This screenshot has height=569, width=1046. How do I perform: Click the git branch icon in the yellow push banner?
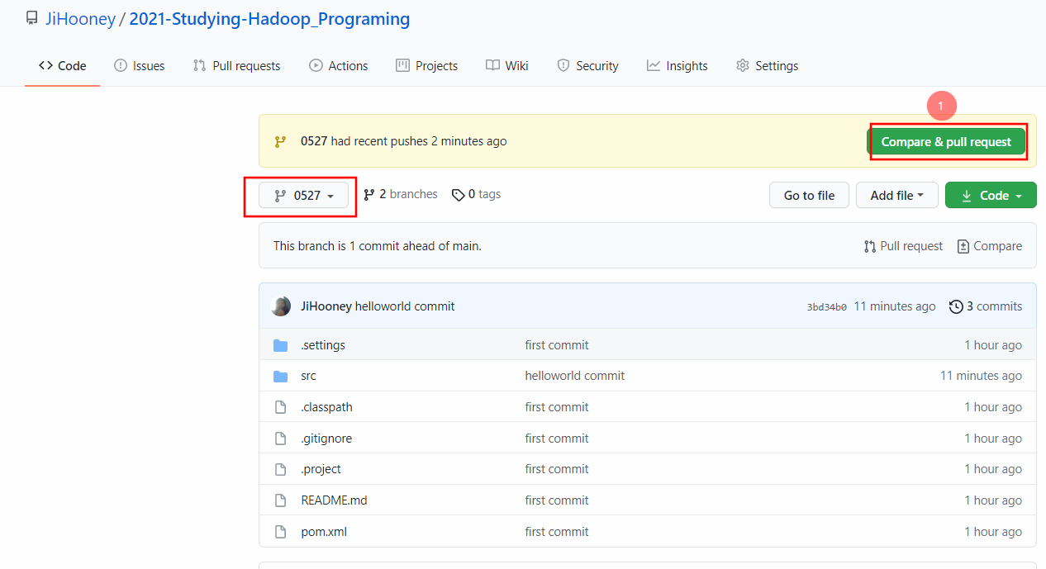280,141
